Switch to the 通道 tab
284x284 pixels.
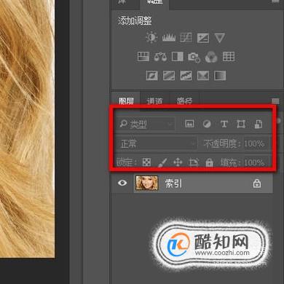click(154, 100)
